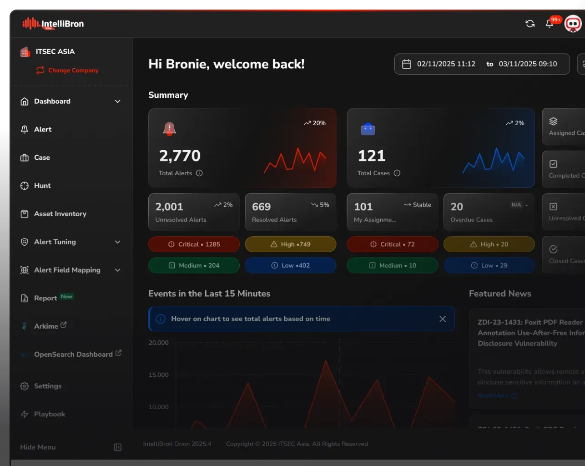Click the info icon next to Total Cases

pyautogui.click(x=397, y=173)
